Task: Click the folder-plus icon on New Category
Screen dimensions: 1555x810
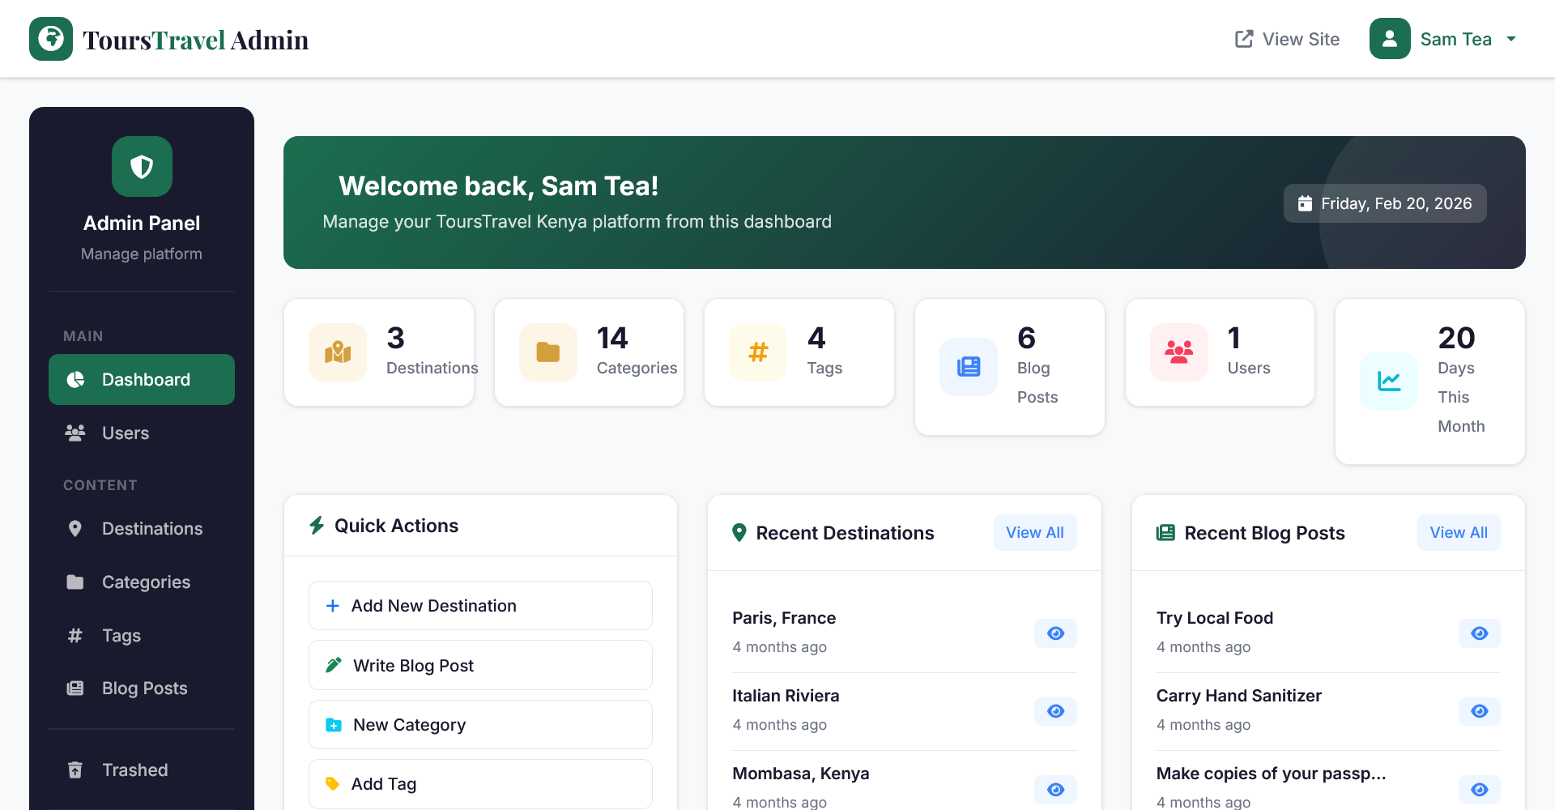Action: [x=333, y=725]
